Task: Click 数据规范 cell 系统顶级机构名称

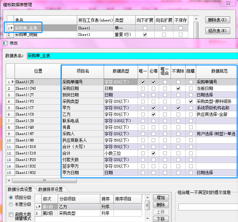Action: [217, 108]
